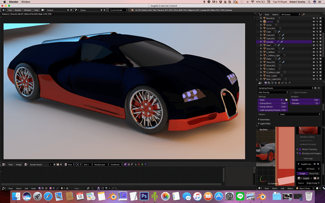The width and height of the screenshot is (325, 203).
Task: Click the wrench modifier icon beside Cube.001
Action: point(284,35)
